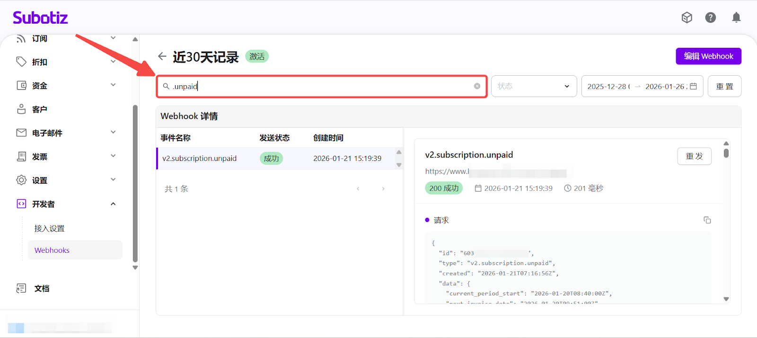Go back using the left arrow icon

162,56
